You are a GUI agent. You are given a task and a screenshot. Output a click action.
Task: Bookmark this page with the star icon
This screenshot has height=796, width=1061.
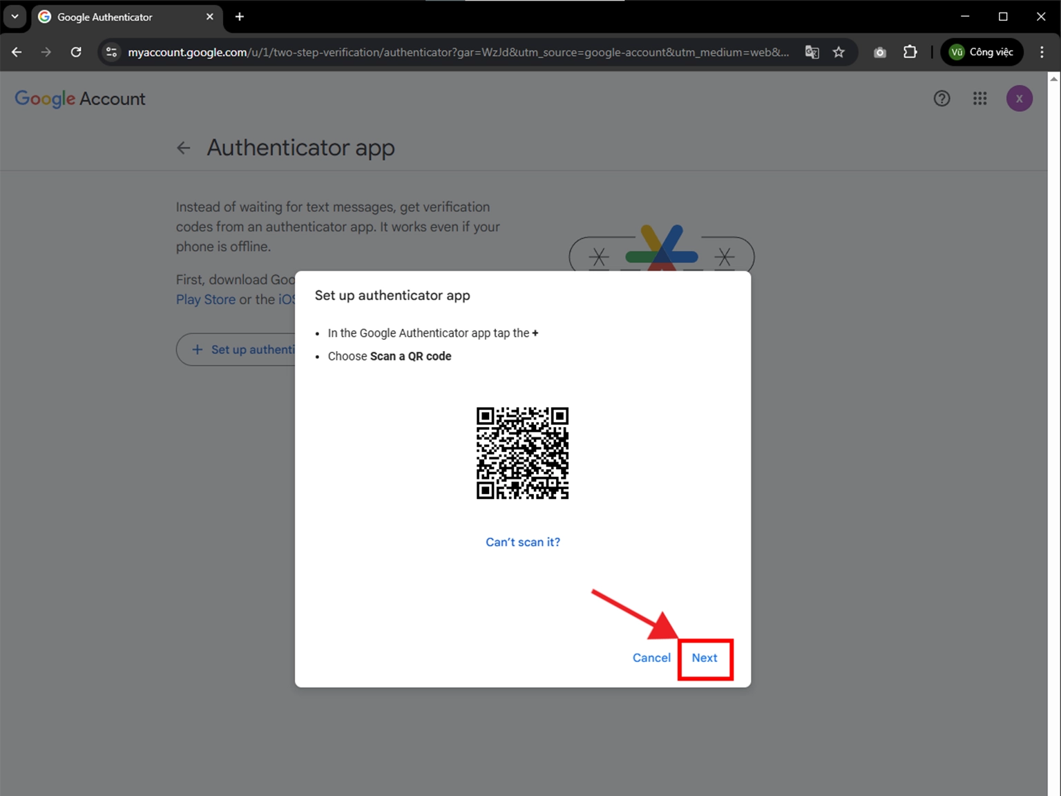click(839, 52)
